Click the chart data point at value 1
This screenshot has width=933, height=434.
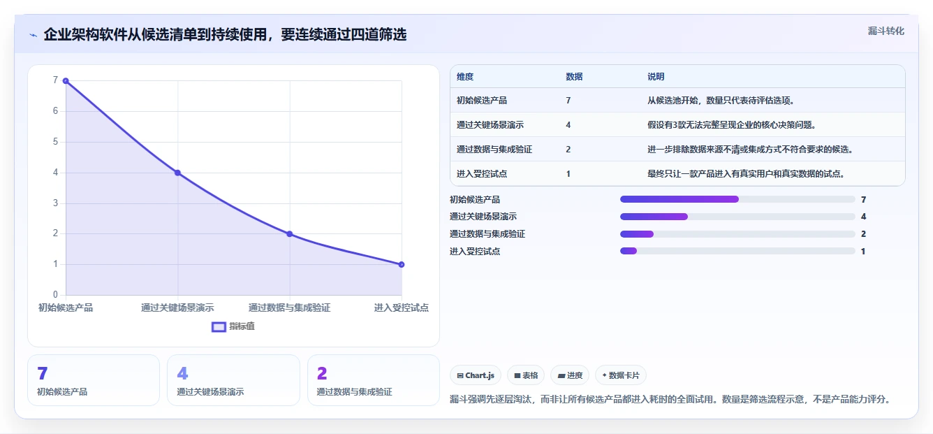pyautogui.click(x=402, y=264)
